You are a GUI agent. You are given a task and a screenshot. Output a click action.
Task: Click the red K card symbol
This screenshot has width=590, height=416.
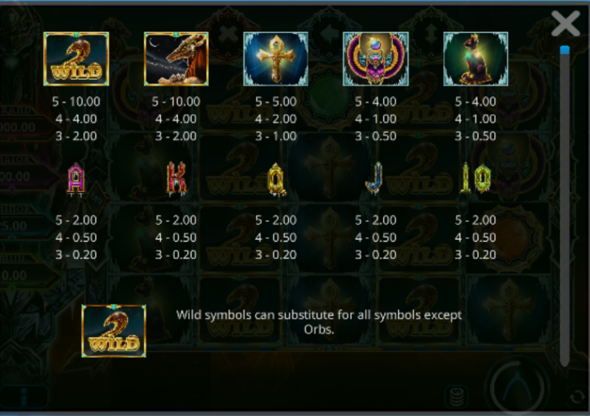(x=176, y=178)
